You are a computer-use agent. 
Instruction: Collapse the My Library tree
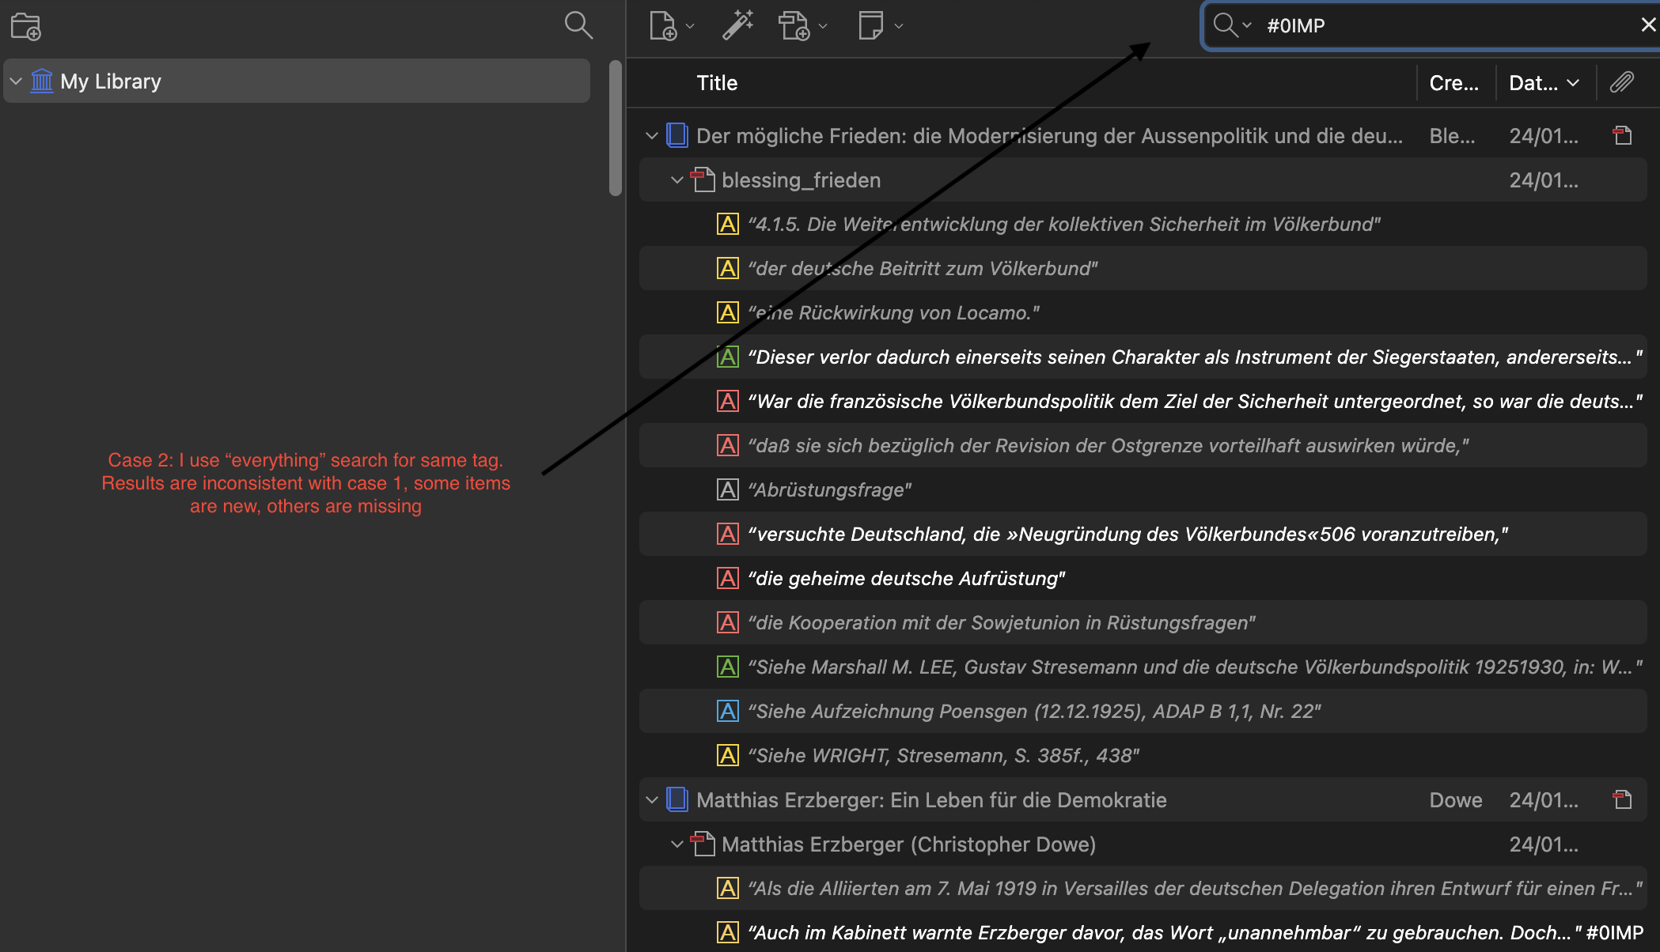point(16,81)
